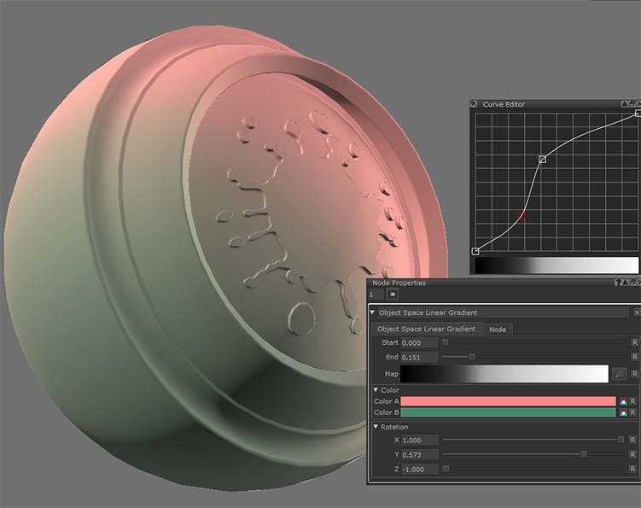Switch to the Node tab
The width and height of the screenshot is (641, 508).
click(497, 329)
